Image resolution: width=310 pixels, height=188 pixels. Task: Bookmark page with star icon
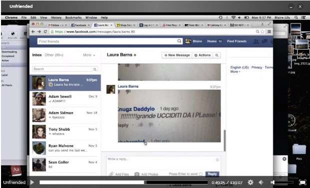[x=263, y=31]
